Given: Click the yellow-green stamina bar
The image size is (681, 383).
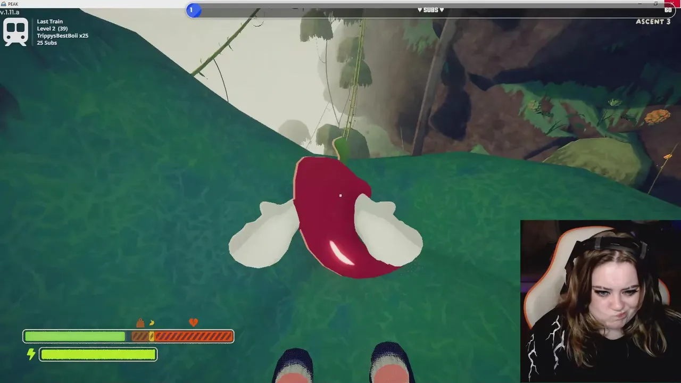Looking at the screenshot, I should pyautogui.click(x=98, y=354).
